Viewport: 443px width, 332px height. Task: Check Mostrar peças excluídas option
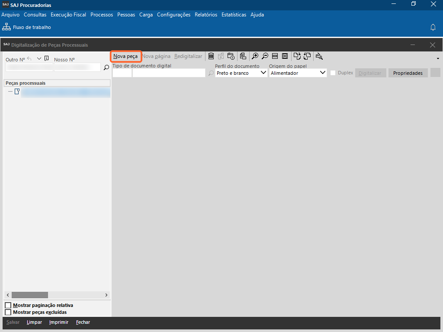[8, 312]
